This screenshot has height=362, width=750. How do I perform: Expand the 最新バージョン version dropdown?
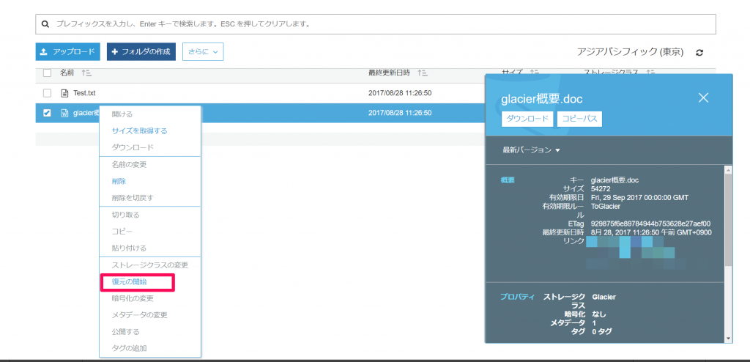point(531,150)
